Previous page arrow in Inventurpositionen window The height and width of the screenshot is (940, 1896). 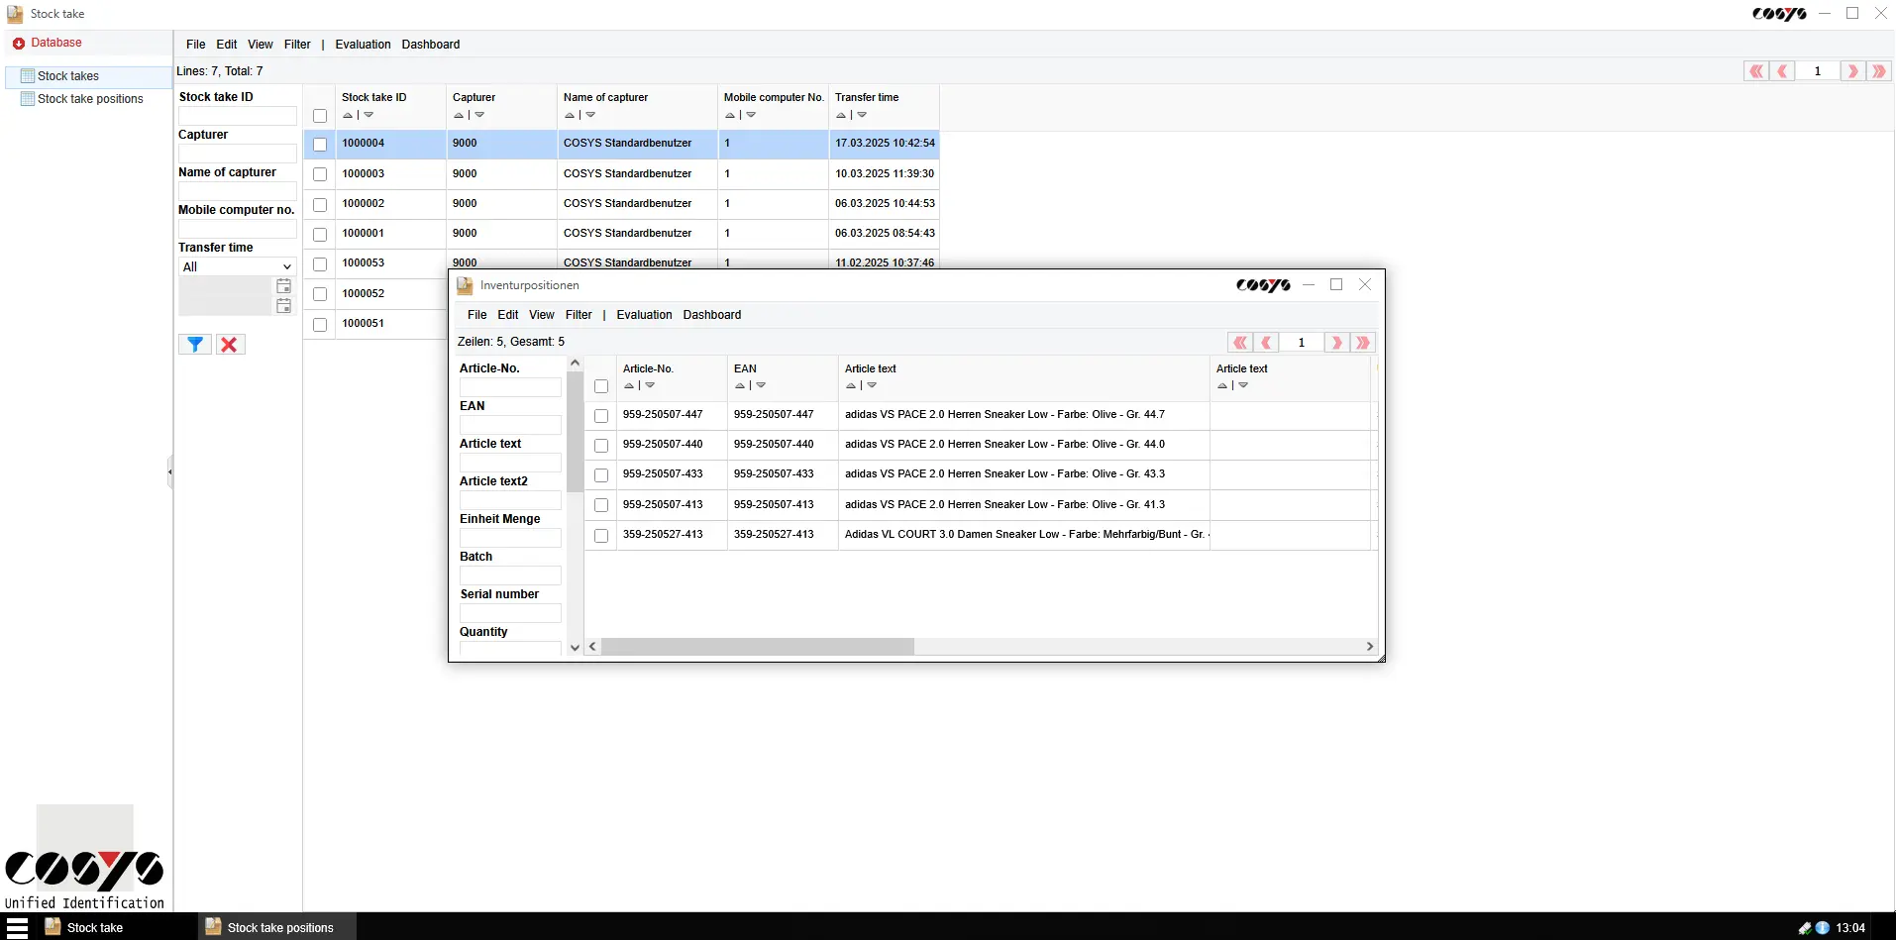(x=1266, y=343)
